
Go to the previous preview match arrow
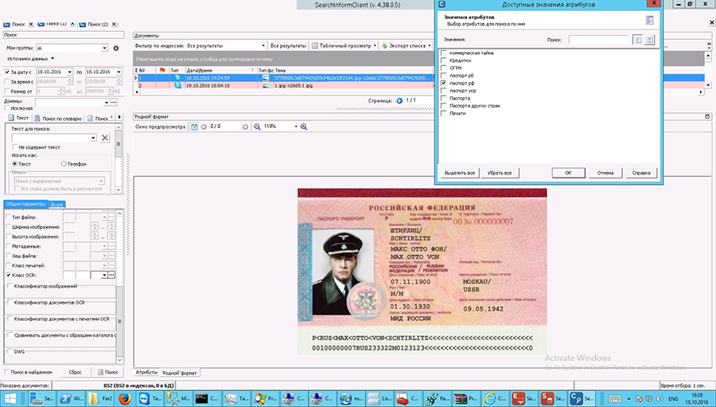pos(204,127)
